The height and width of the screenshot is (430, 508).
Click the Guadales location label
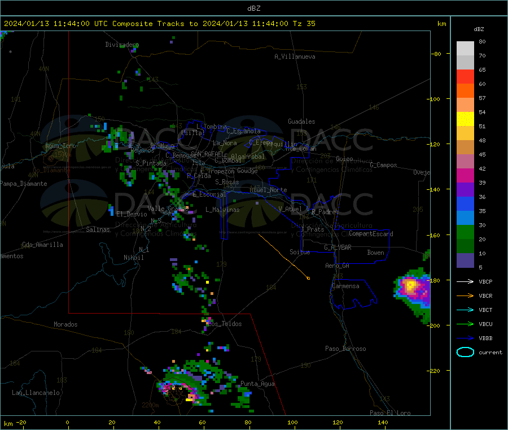point(301,121)
